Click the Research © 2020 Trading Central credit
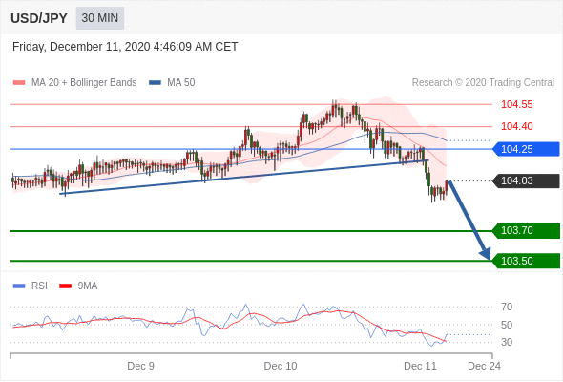 (x=483, y=83)
